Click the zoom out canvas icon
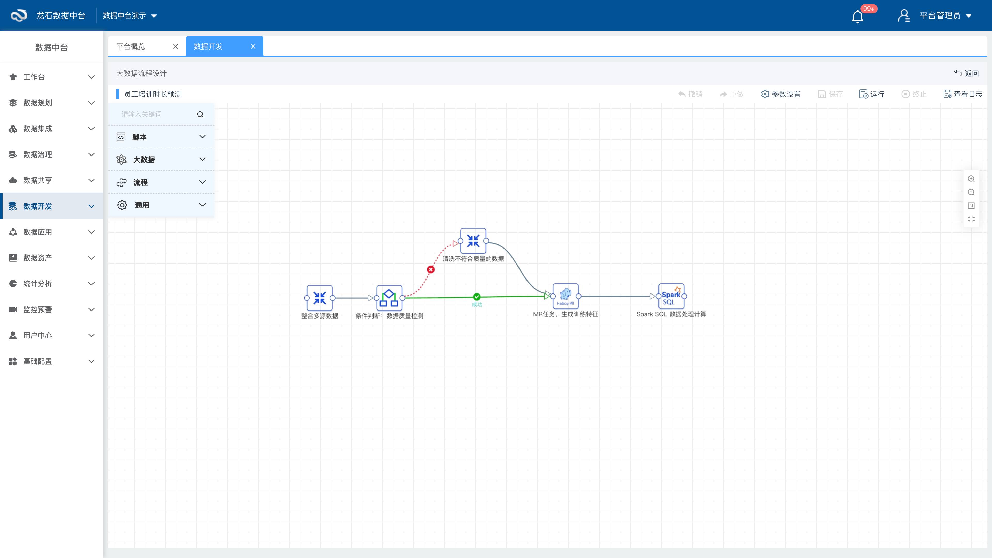The height and width of the screenshot is (558, 992). 971,192
